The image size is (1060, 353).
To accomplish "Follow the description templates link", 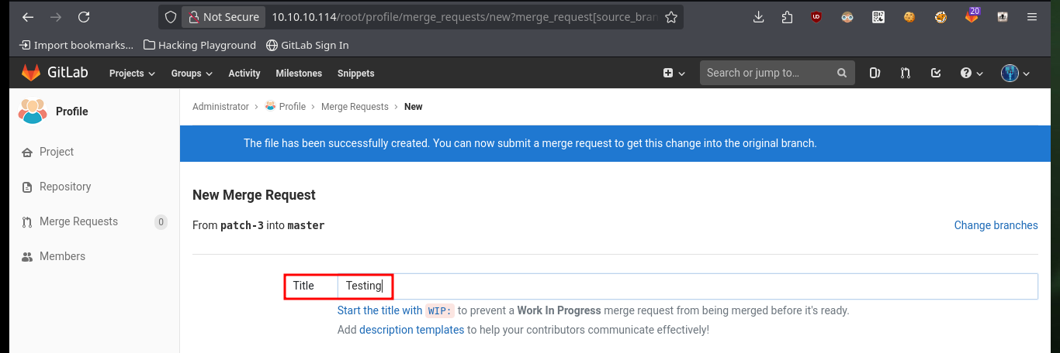I will [411, 330].
